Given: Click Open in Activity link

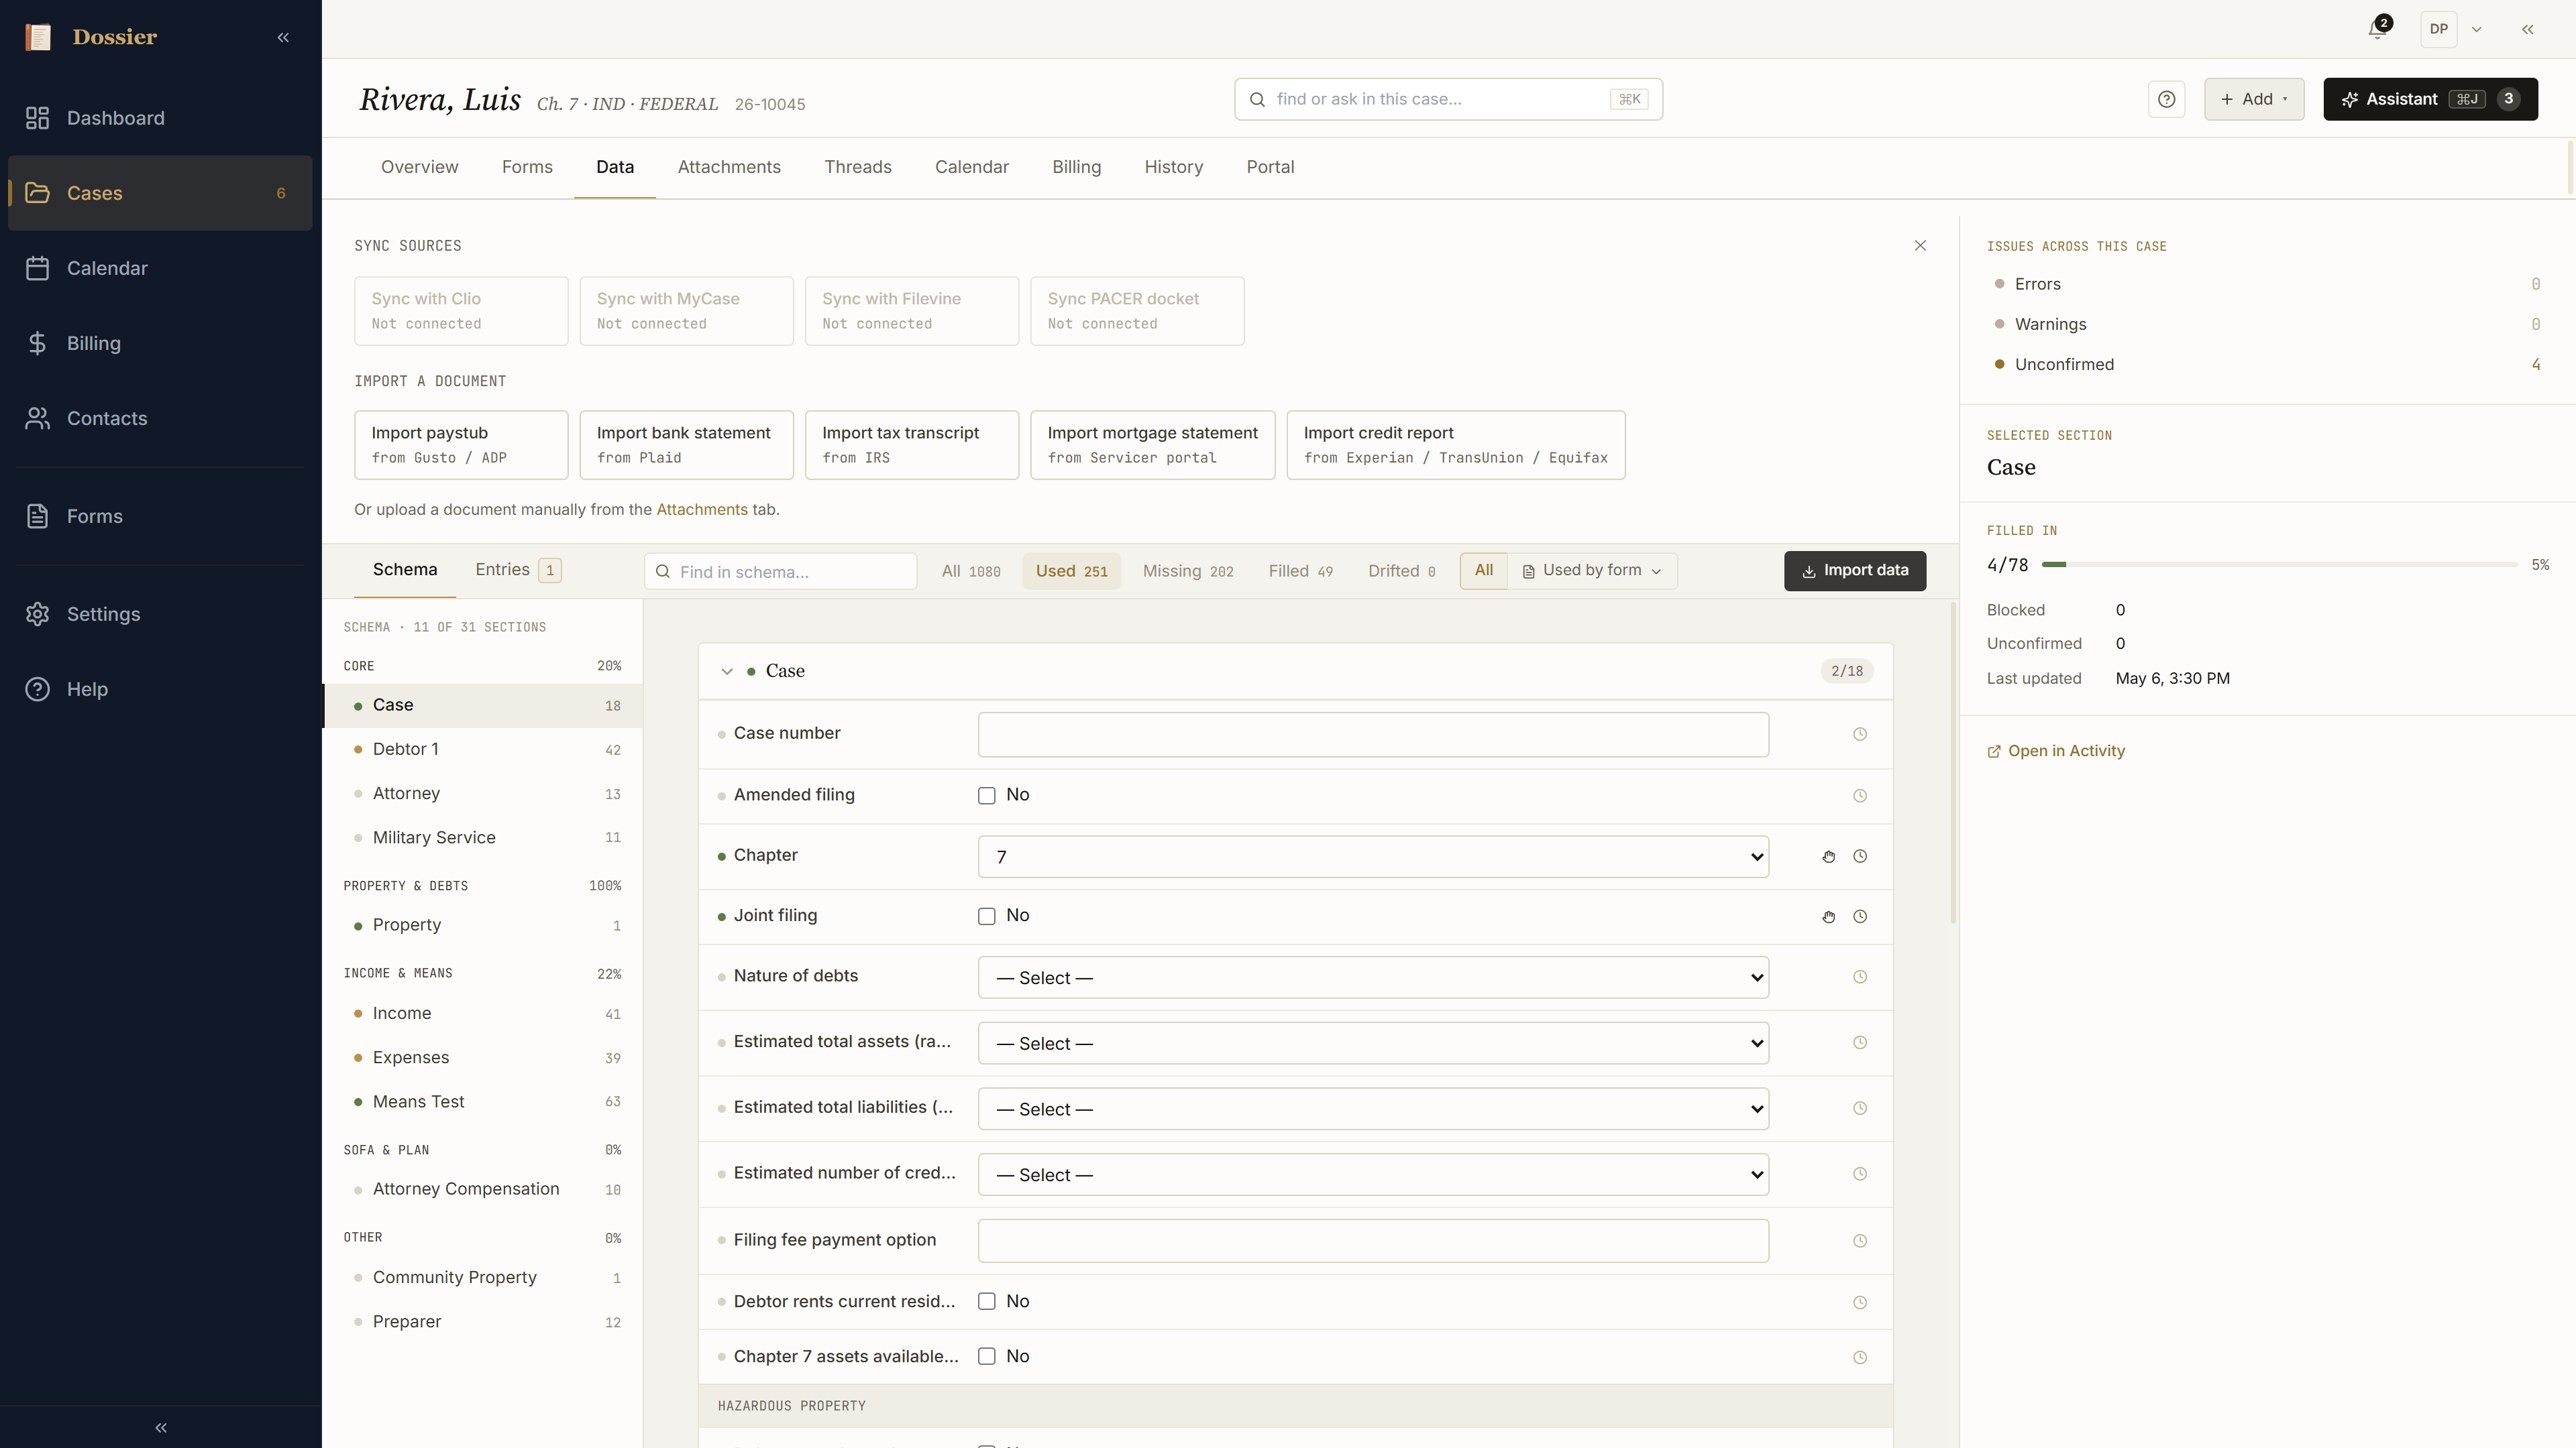Looking at the screenshot, I should (2056, 751).
